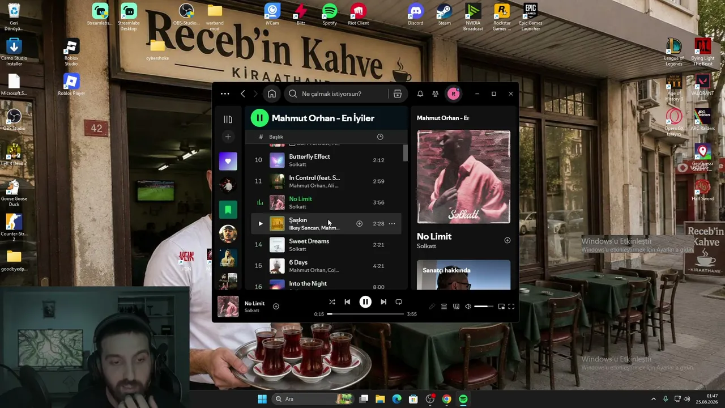The height and width of the screenshot is (408, 725).
Task: Select the currently playing No Limit row
Action: tap(326, 202)
